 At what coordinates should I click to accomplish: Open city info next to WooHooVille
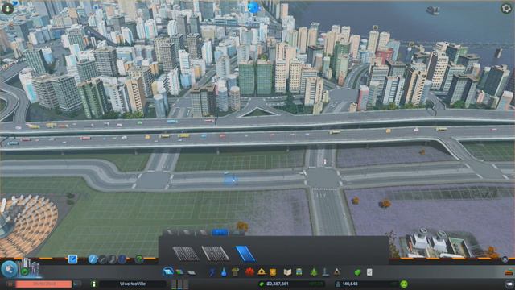93,284
